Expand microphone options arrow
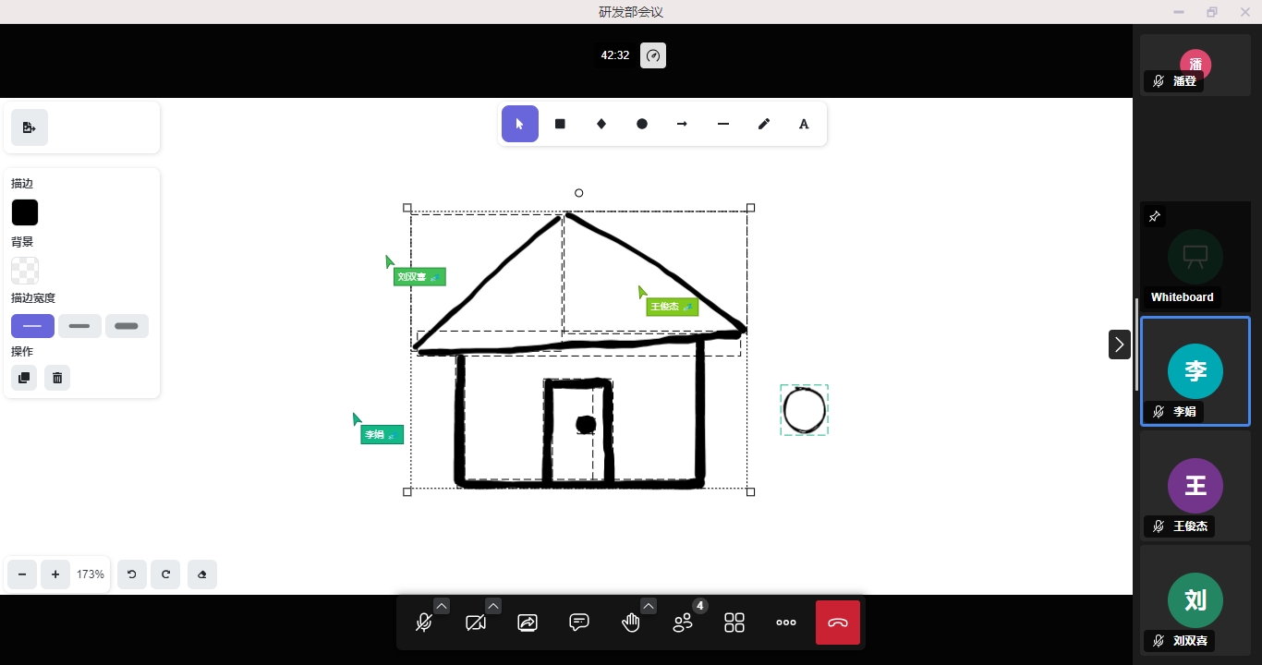 [x=442, y=606]
